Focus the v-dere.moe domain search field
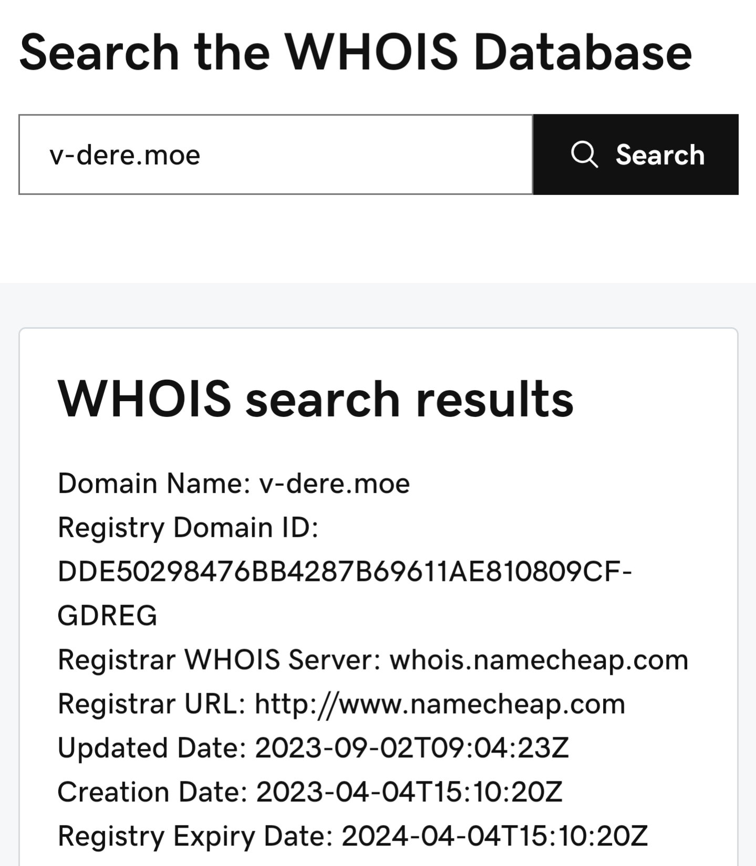 pos(276,154)
